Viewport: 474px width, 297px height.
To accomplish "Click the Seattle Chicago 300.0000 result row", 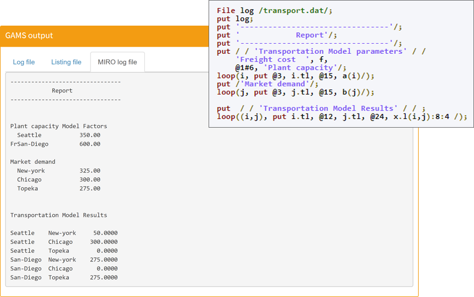I will [64, 242].
